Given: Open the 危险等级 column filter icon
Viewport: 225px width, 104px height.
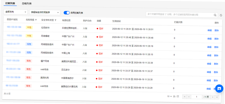Looking at the screenshot, I should 36,20.
